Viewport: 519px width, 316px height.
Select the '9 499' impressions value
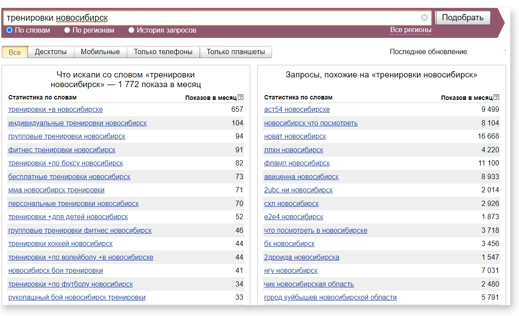point(490,109)
